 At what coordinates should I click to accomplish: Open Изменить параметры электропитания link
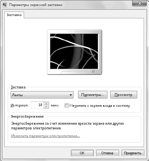46,136
